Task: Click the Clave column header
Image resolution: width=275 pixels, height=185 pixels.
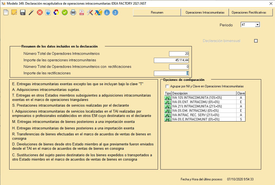Action: point(241,93)
